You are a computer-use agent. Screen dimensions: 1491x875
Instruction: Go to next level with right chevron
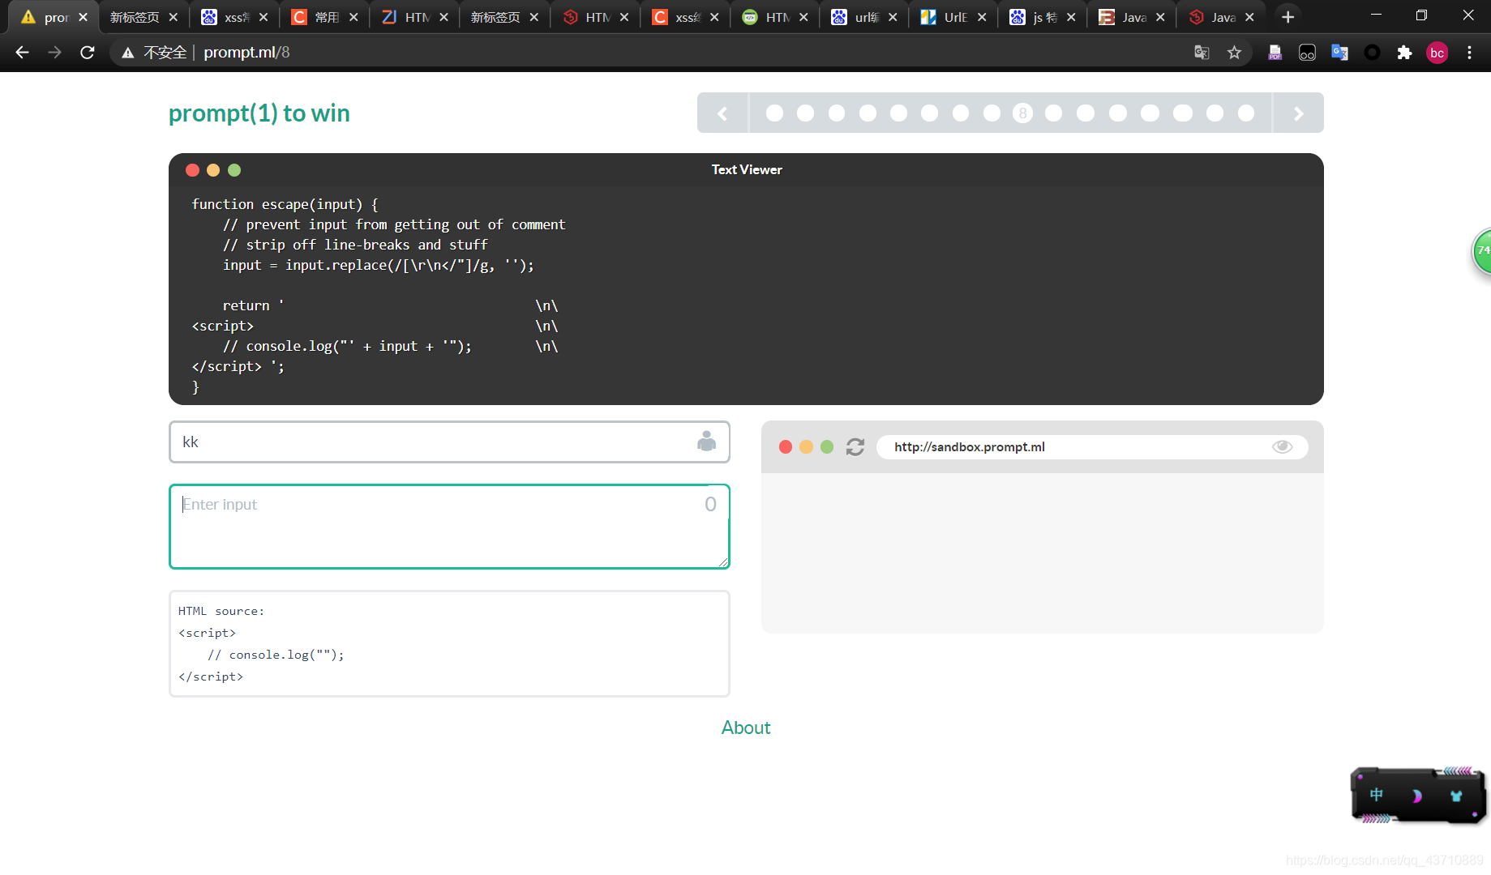tap(1298, 113)
